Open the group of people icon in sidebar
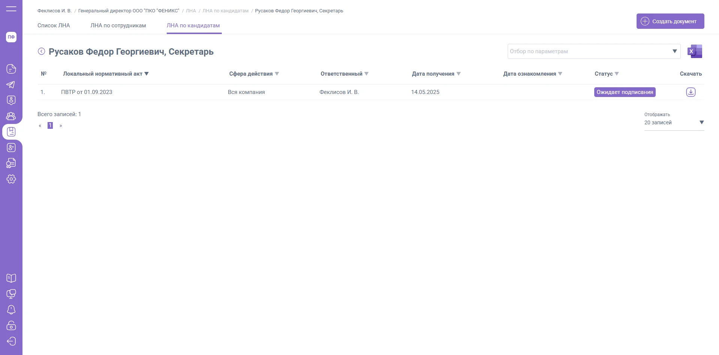719x355 pixels. 11,116
